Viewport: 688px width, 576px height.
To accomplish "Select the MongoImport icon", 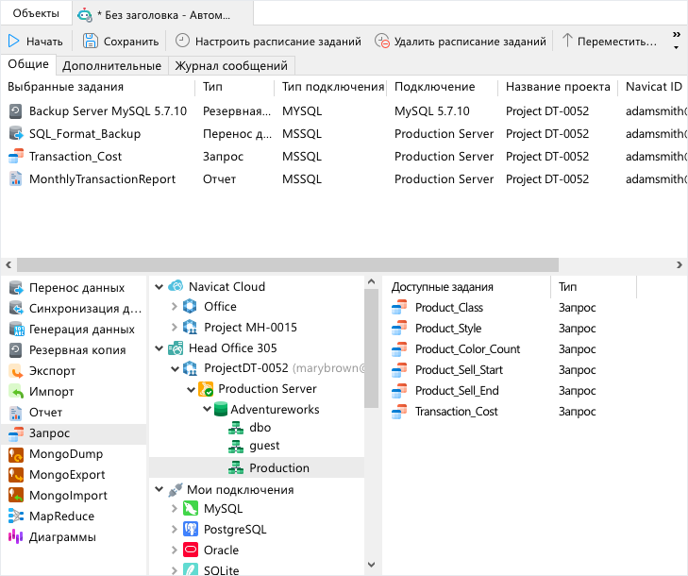I will point(16,495).
